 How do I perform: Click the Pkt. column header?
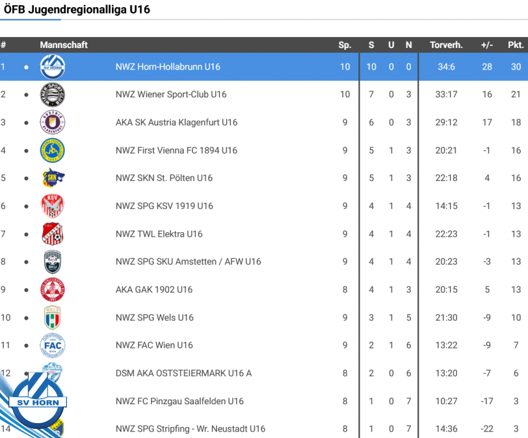pos(516,45)
